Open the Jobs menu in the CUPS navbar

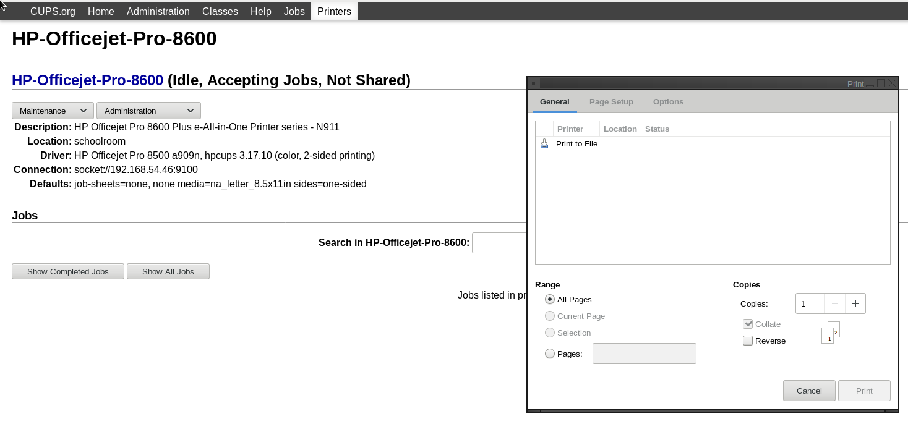point(294,11)
